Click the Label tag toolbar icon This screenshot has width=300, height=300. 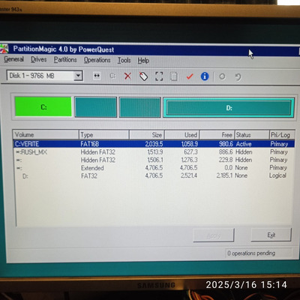coord(143,76)
